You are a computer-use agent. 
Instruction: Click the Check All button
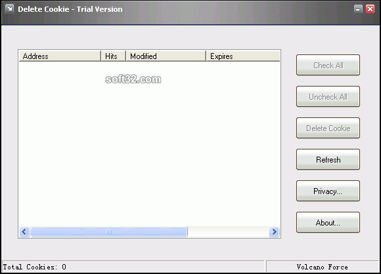click(328, 65)
